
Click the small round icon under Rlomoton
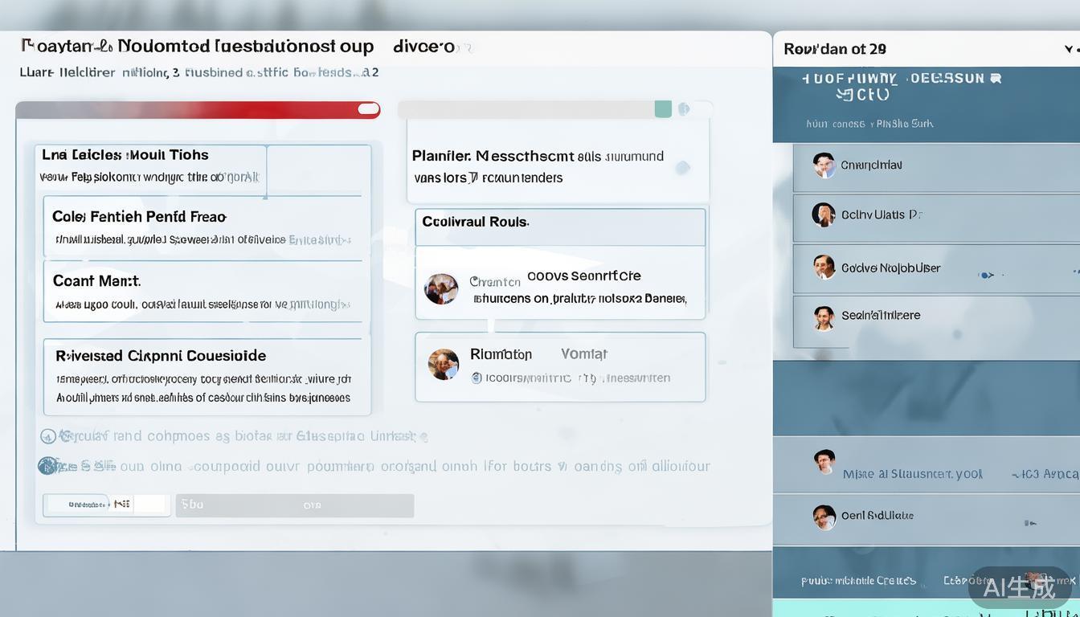[x=476, y=378]
